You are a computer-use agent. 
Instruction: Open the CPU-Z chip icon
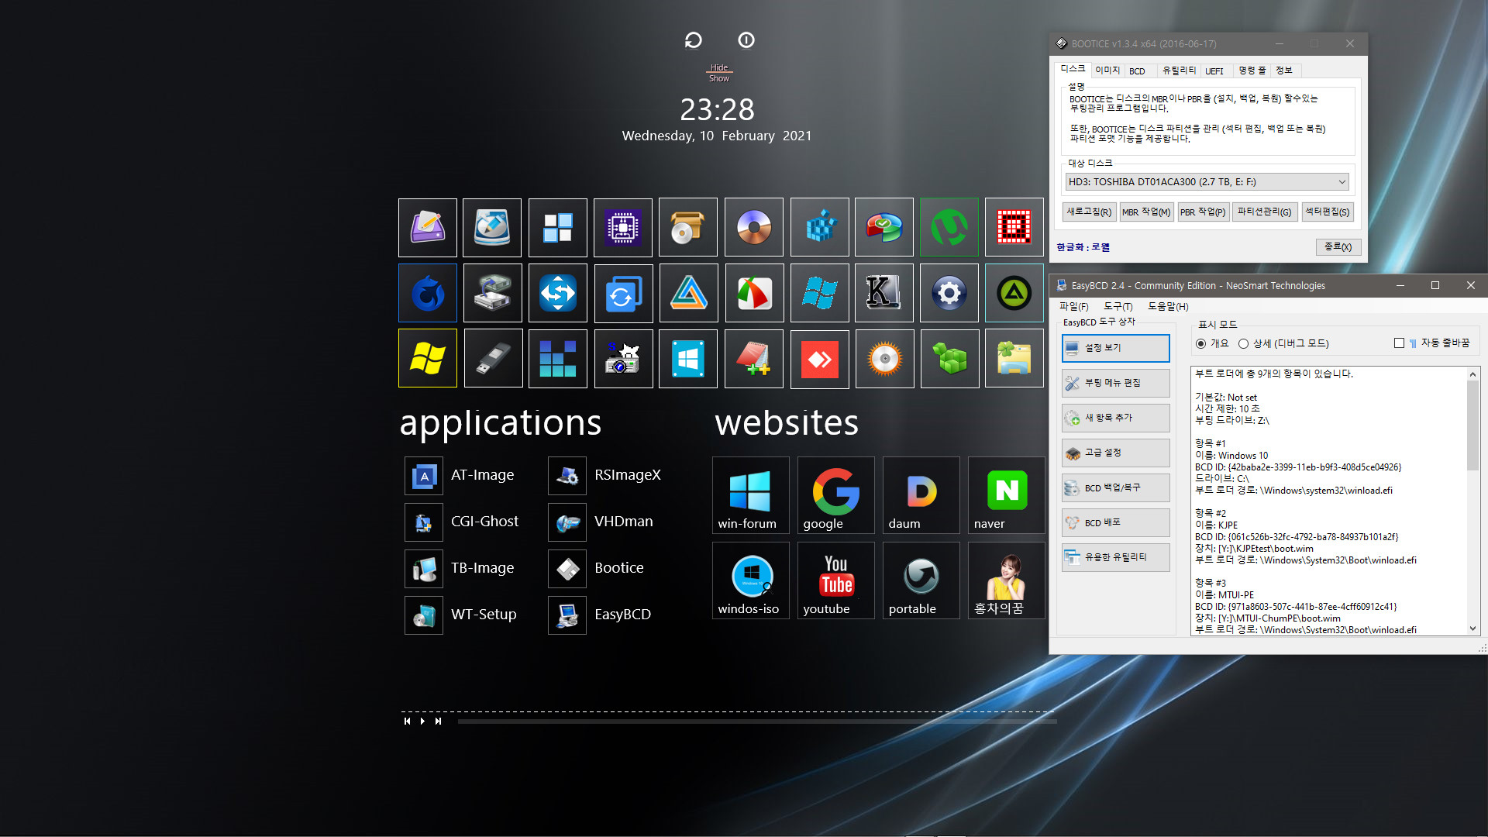click(x=623, y=228)
